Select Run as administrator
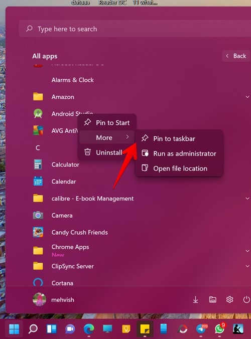This screenshot has width=251, height=339. 179,153
